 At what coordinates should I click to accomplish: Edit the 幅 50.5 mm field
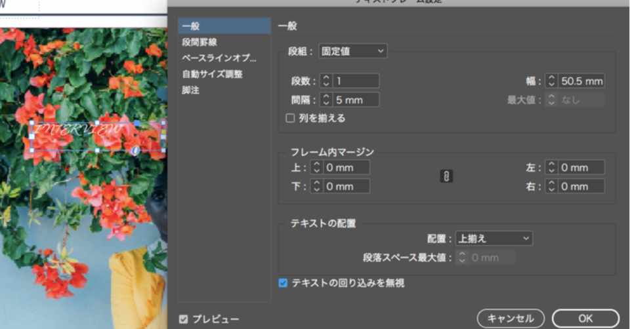coord(581,81)
